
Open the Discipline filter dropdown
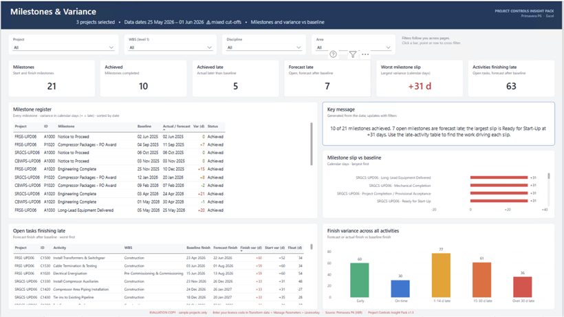coord(264,47)
